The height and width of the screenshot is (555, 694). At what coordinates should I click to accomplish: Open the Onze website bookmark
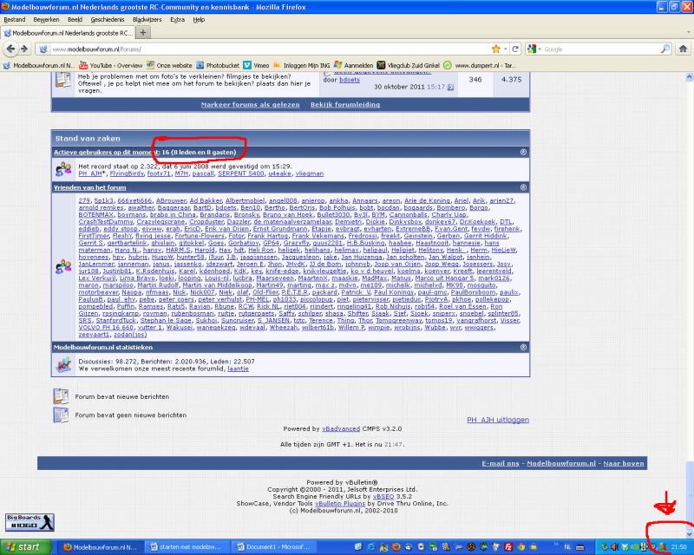pyautogui.click(x=169, y=66)
